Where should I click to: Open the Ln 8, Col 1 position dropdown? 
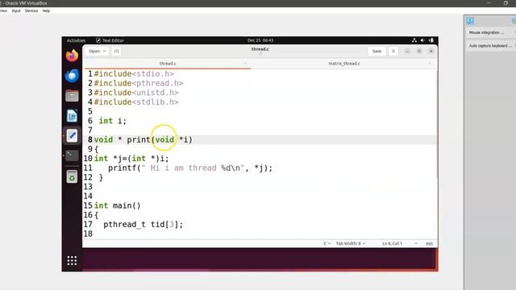pos(400,243)
